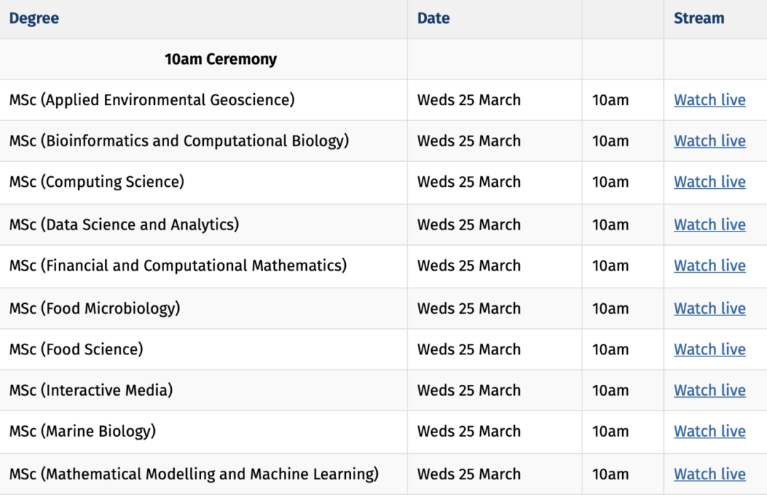The width and height of the screenshot is (767, 495).
Task: Click the Degree column header
Action: coord(34,18)
